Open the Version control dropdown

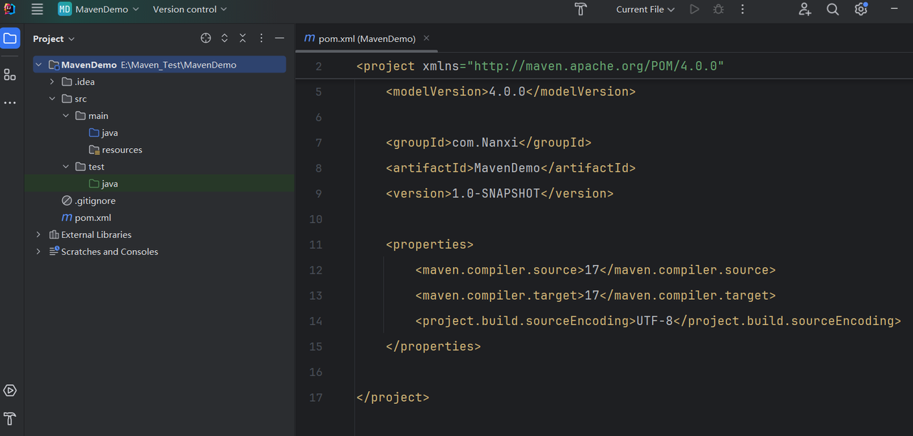190,9
